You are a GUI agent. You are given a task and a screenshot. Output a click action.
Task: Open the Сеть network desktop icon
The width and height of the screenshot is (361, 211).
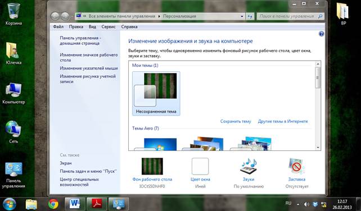point(13,132)
